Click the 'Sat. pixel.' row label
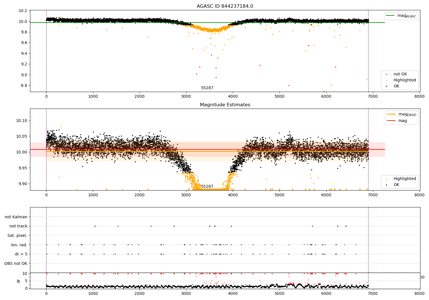The width and height of the screenshot is (429, 300). point(17,236)
